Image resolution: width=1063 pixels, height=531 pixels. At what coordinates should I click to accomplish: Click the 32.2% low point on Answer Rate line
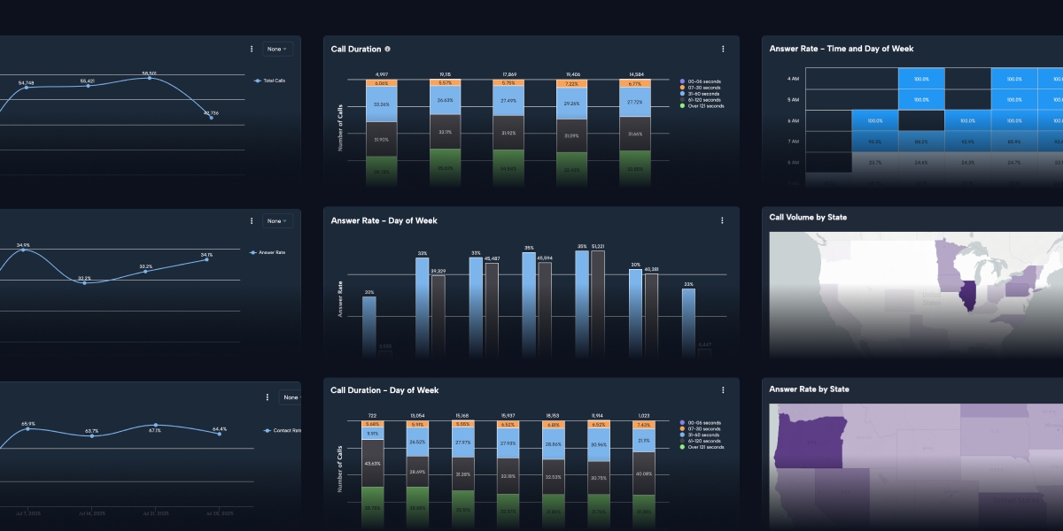(x=84, y=282)
